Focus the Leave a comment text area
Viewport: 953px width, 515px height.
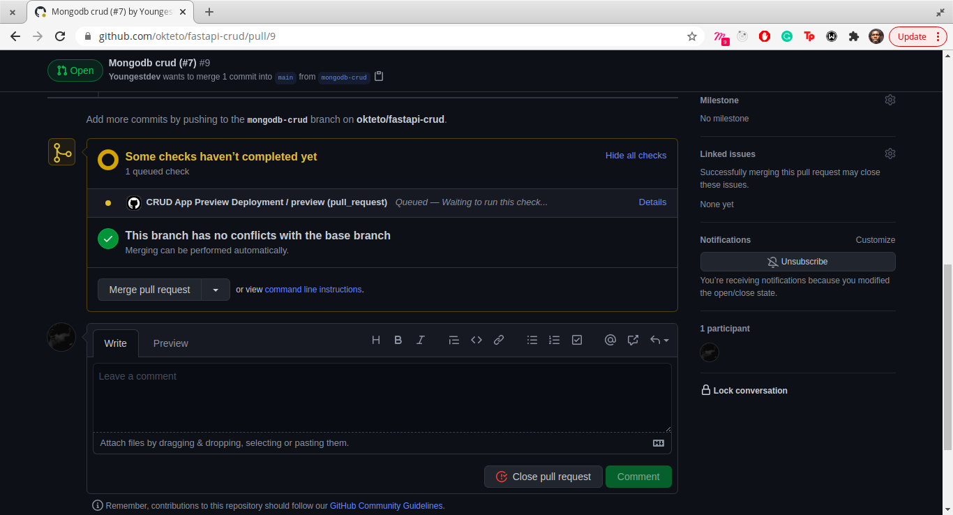click(x=382, y=398)
